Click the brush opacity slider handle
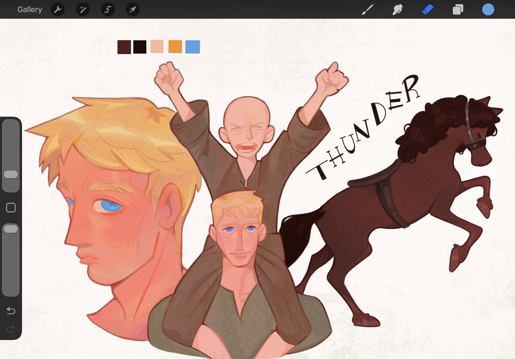515x359 pixels. pyautogui.click(x=11, y=229)
